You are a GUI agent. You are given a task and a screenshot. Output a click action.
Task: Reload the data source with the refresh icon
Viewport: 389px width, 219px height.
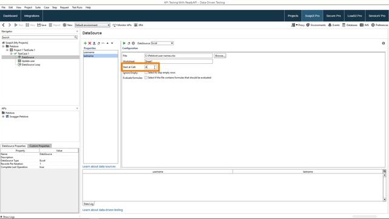tap(129, 43)
